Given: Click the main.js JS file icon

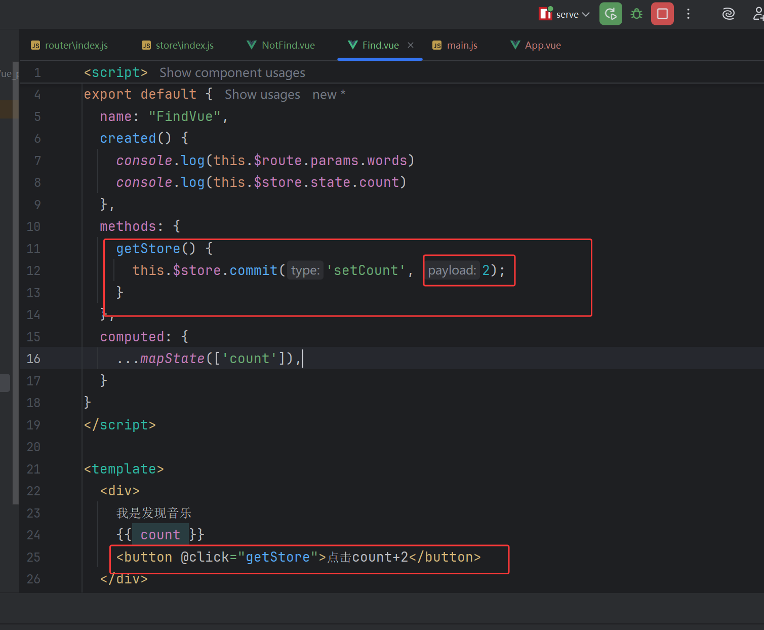Looking at the screenshot, I should pyautogui.click(x=437, y=46).
